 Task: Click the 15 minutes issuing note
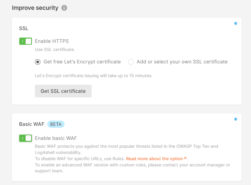94,76
